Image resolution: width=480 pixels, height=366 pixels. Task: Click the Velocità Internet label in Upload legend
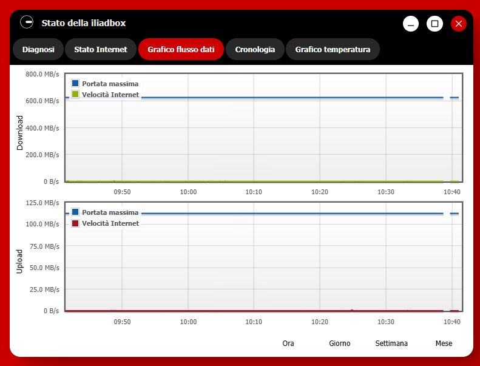[x=110, y=223]
